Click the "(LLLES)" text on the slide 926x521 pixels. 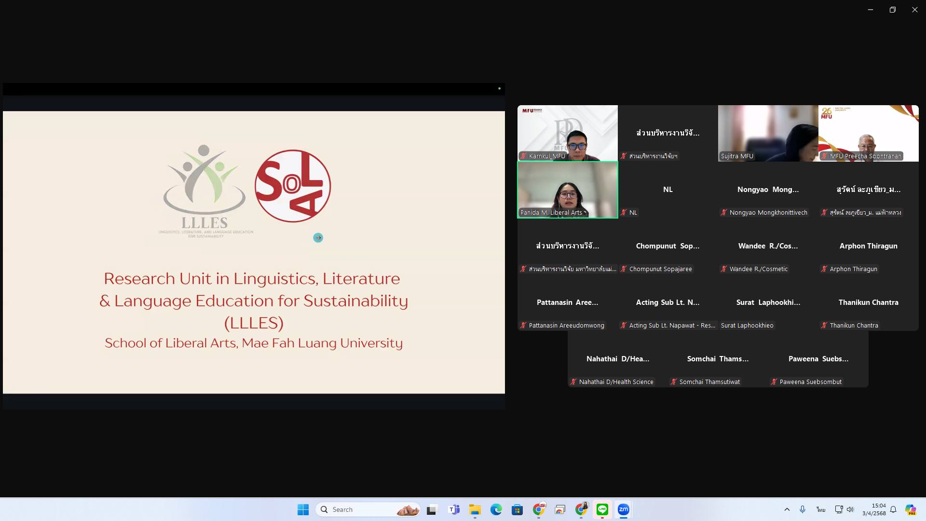click(254, 323)
